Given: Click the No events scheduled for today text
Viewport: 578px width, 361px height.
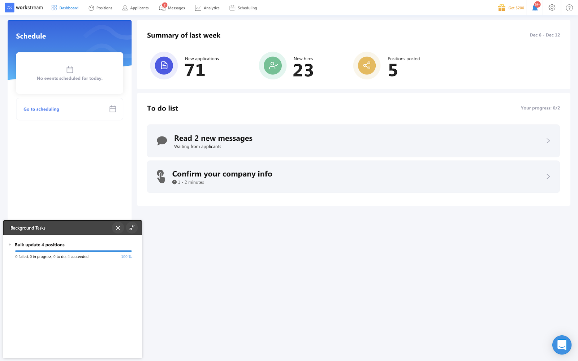Looking at the screenshot, I should tap(70, 78).
